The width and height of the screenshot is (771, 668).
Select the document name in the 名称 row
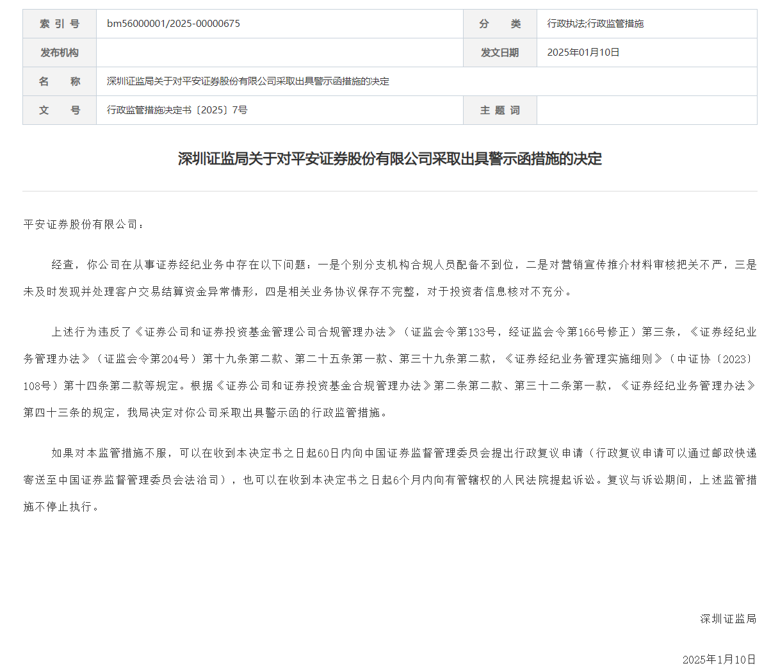pos(248,81)
